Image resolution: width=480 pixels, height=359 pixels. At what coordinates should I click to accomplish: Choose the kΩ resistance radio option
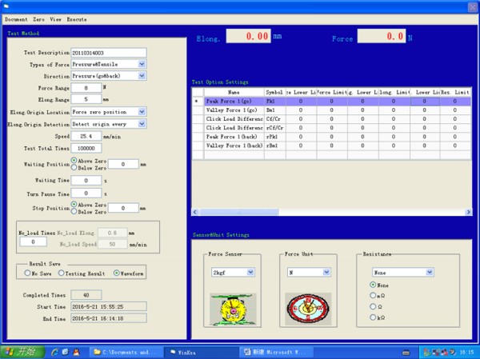[x=372, y=317]
